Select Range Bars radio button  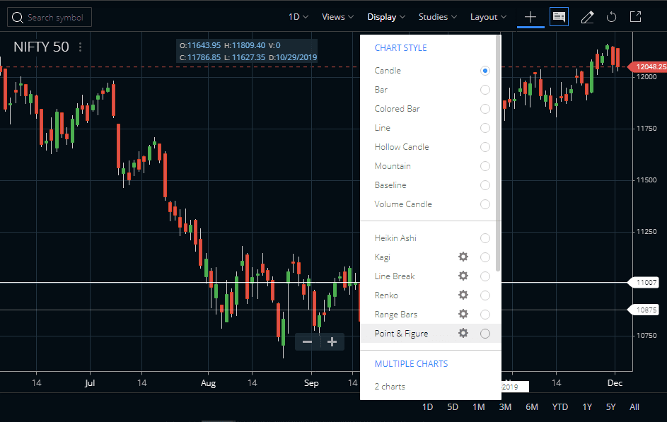pos(485,315)
